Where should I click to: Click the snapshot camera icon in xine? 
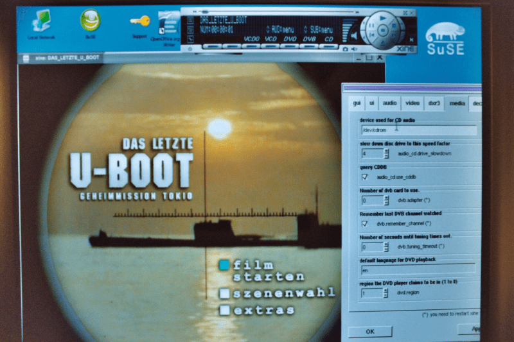click(345, 49)
